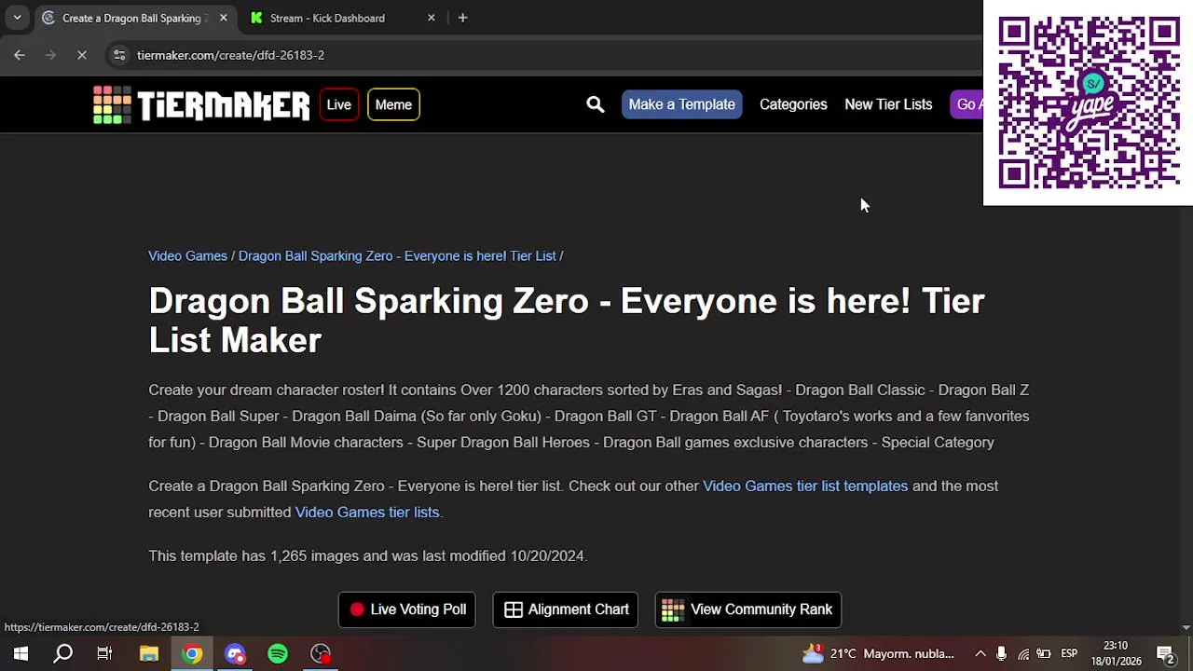Image resolution: width=1193 pixels, height=671 pixels.
Task: Click the microphone tray icon
Action: point(1001,653)
